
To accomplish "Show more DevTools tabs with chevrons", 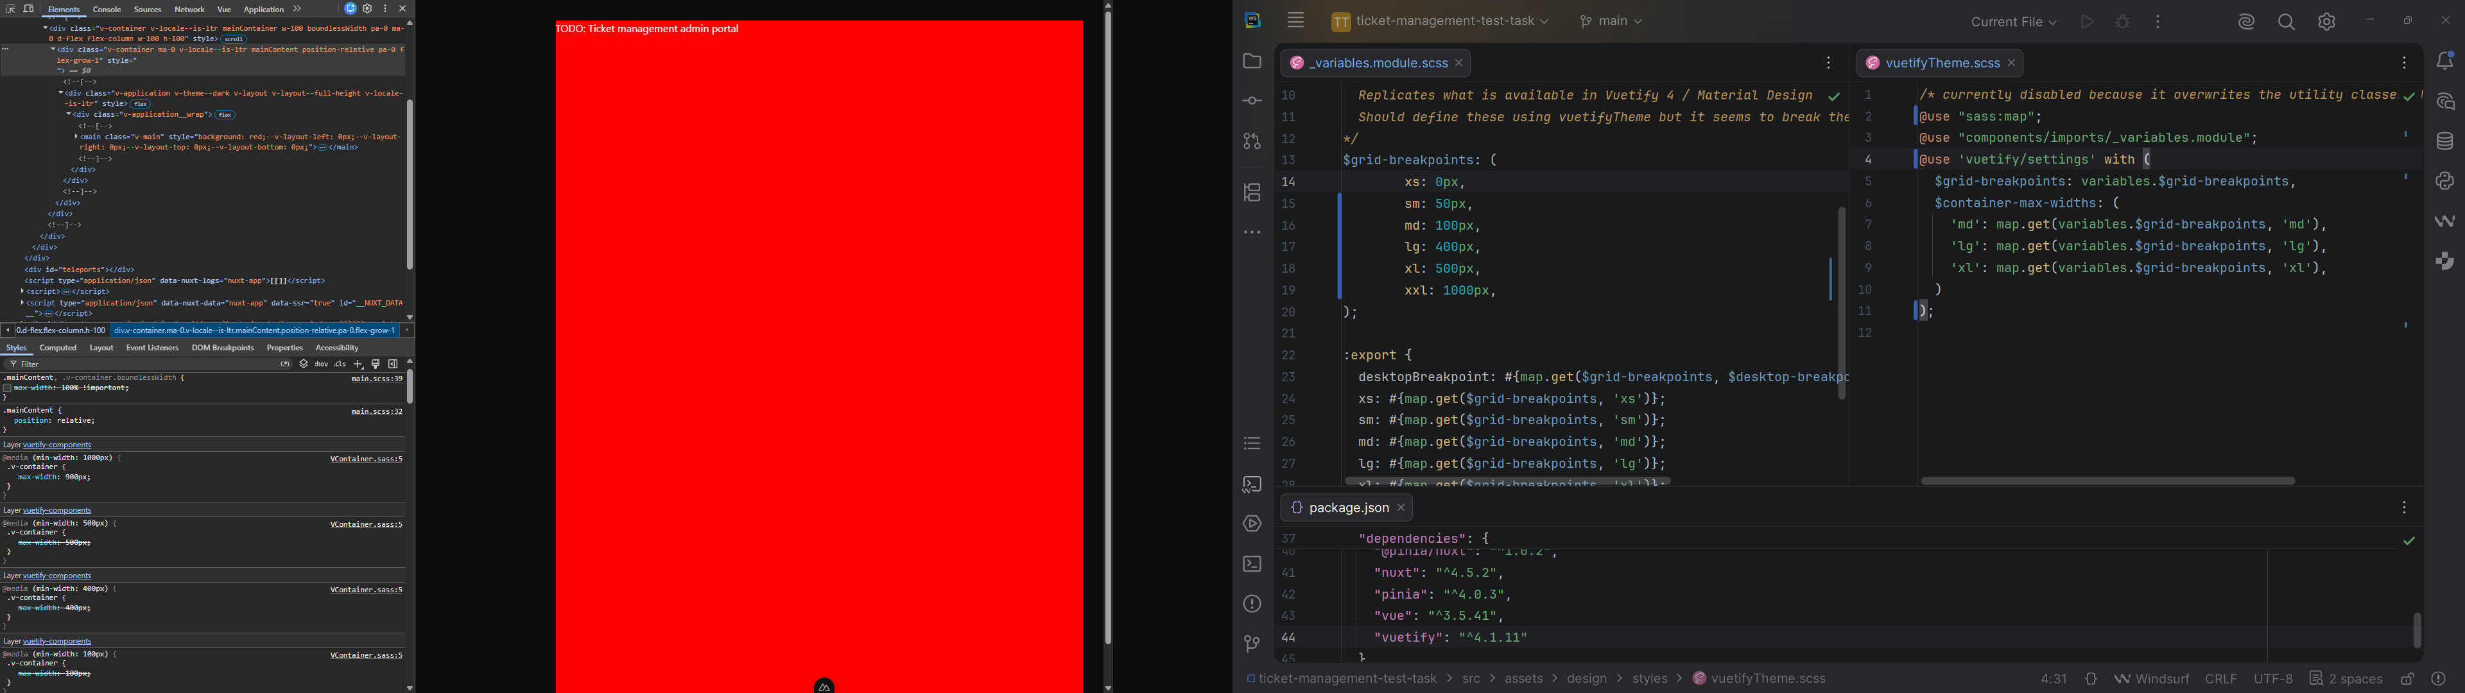I will [298, 8].
